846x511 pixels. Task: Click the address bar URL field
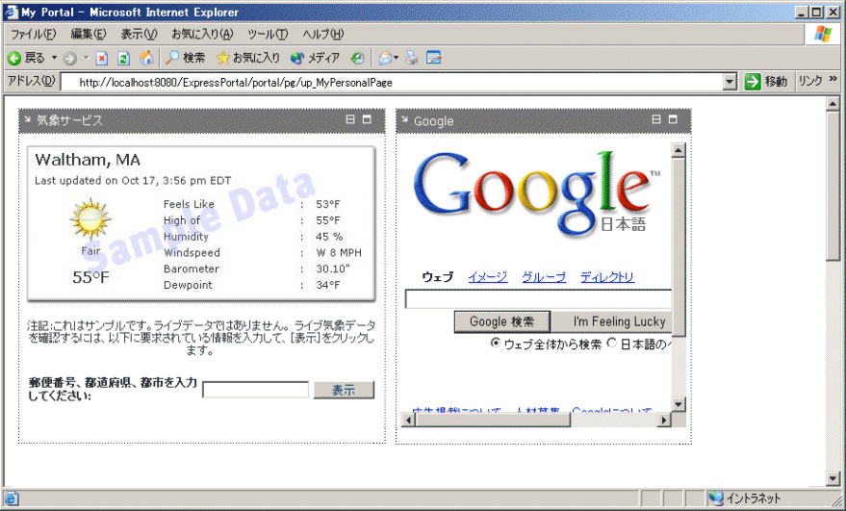(392, 82)
